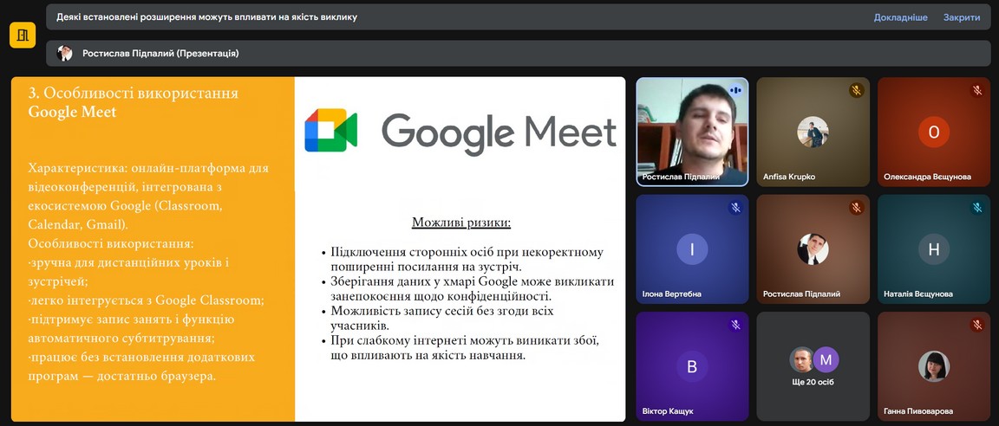Dismiss the banner with 'Закрити'
999x426 pixels.
(x=962, y=17)
